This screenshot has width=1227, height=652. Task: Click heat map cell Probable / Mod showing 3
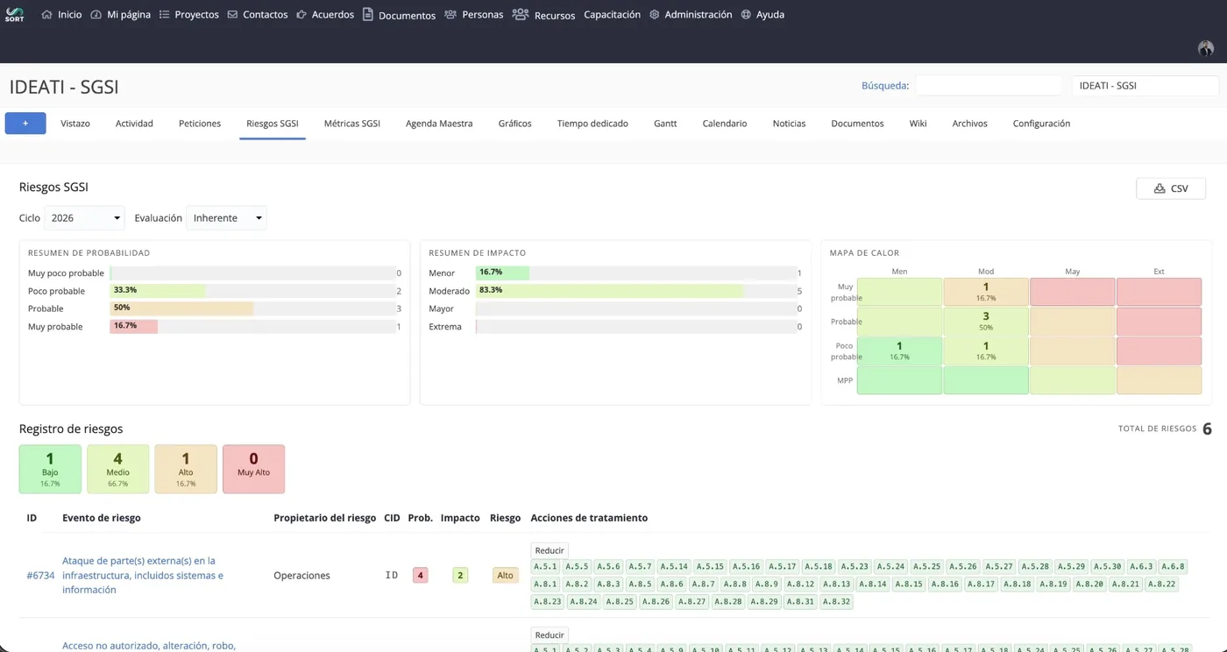[986, 322]
